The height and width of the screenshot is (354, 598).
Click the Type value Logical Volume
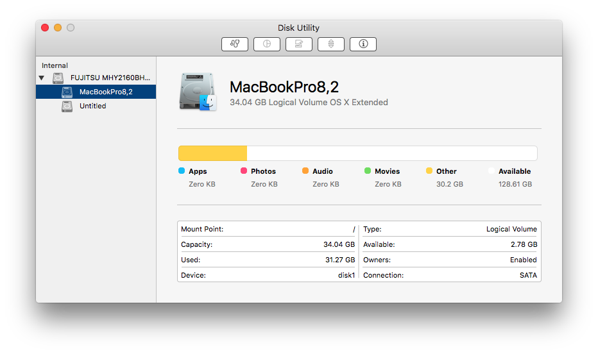click(511, 229)
